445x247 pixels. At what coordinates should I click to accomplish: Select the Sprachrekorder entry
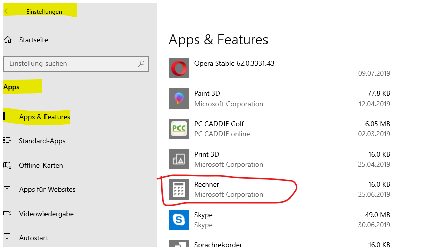click(218, 244)
